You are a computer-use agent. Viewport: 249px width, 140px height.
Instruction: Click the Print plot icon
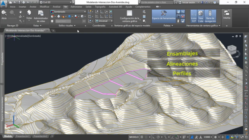[x=23, y=2]
